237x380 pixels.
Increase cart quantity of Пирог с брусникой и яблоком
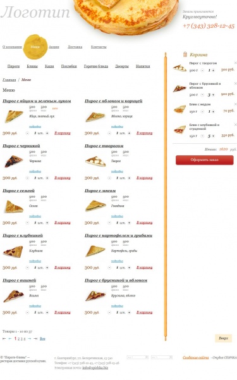[214, 95]
